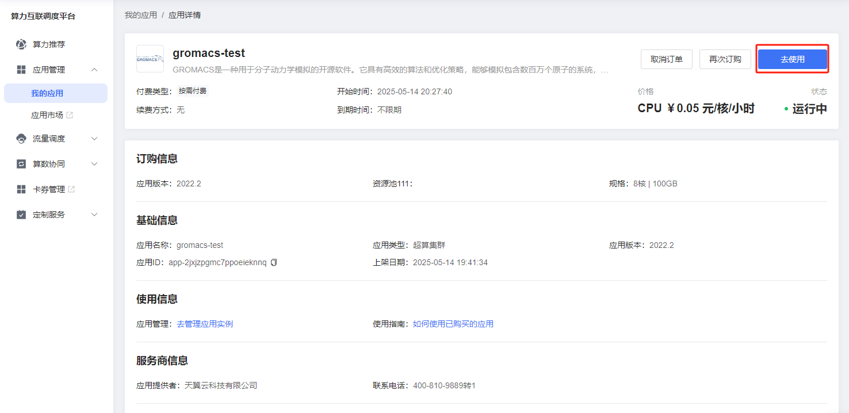Screen dimensions: 849x413
Task: Click the 定制服务 checkmark icon
Action: point(21,215)
